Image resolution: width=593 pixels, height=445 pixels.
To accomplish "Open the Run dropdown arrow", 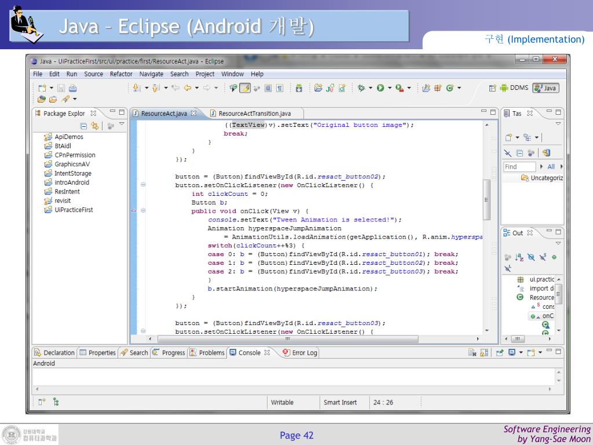I will pyautogui.click(x=390, y=88).
